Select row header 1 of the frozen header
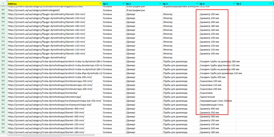 (4, 4)
